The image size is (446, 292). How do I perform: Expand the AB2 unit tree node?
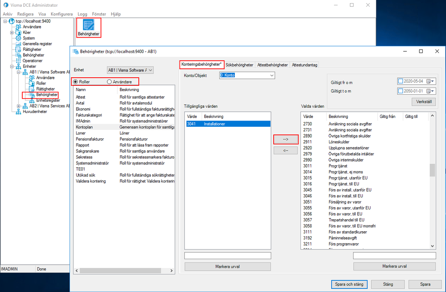[x=18, y=106]
